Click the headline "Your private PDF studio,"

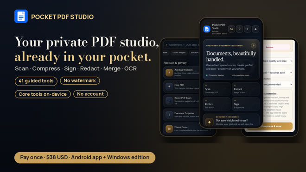pyautogui.click(x=87, y=42)
